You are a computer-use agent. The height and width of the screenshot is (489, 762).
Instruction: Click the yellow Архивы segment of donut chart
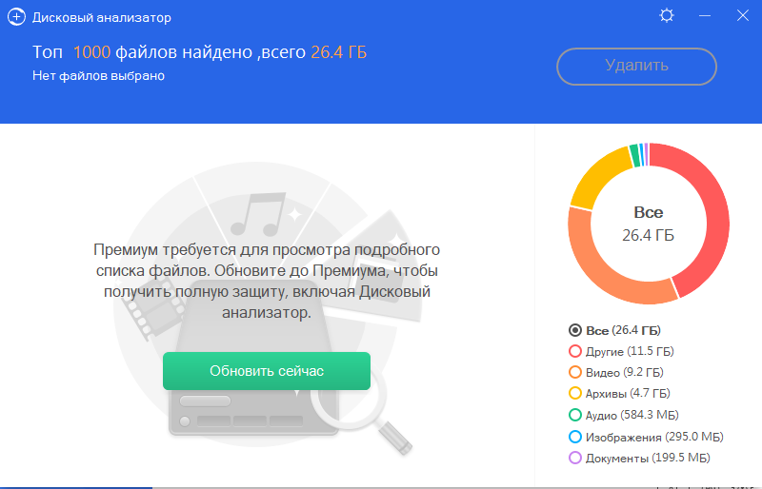597,177
